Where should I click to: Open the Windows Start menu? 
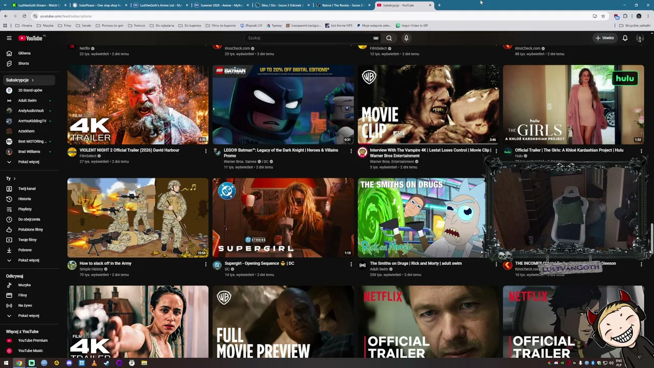pos(6,363)
